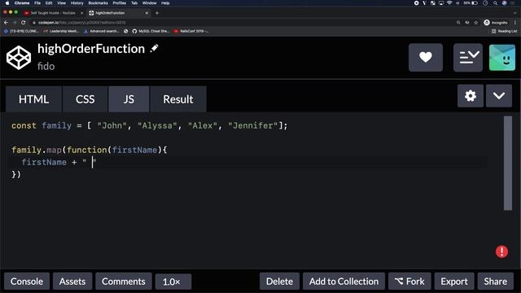Viewport: 521px width, 293px height.
Task: Click the zoom magnifier in address bar
Action: pos(458,23)
